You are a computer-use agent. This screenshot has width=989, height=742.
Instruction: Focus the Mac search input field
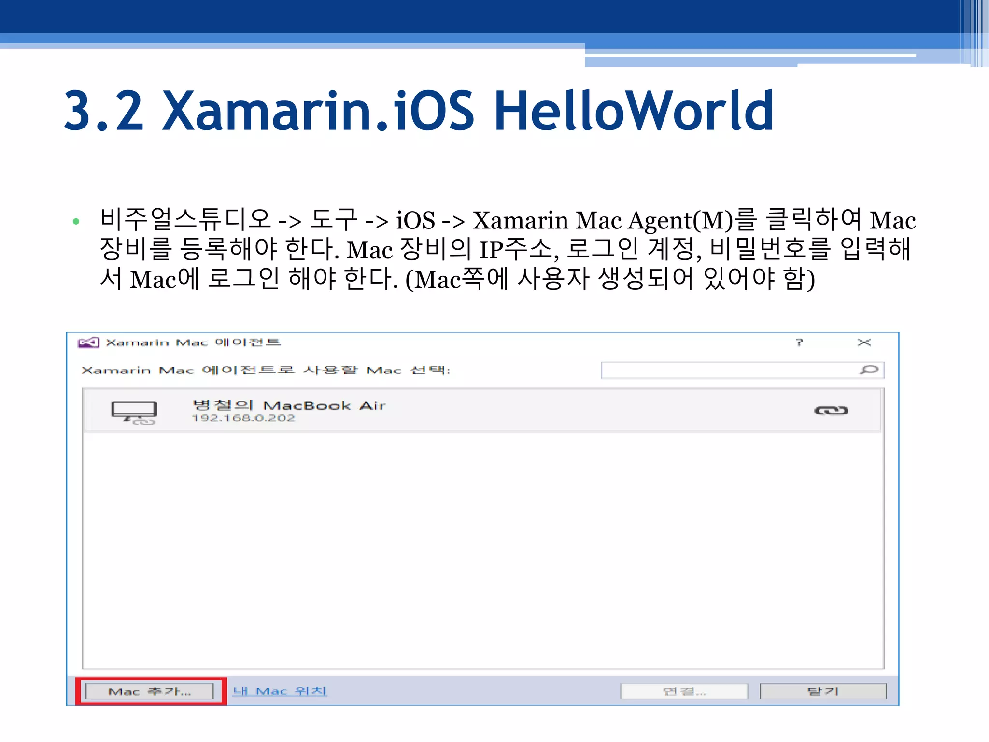[742, 370]
